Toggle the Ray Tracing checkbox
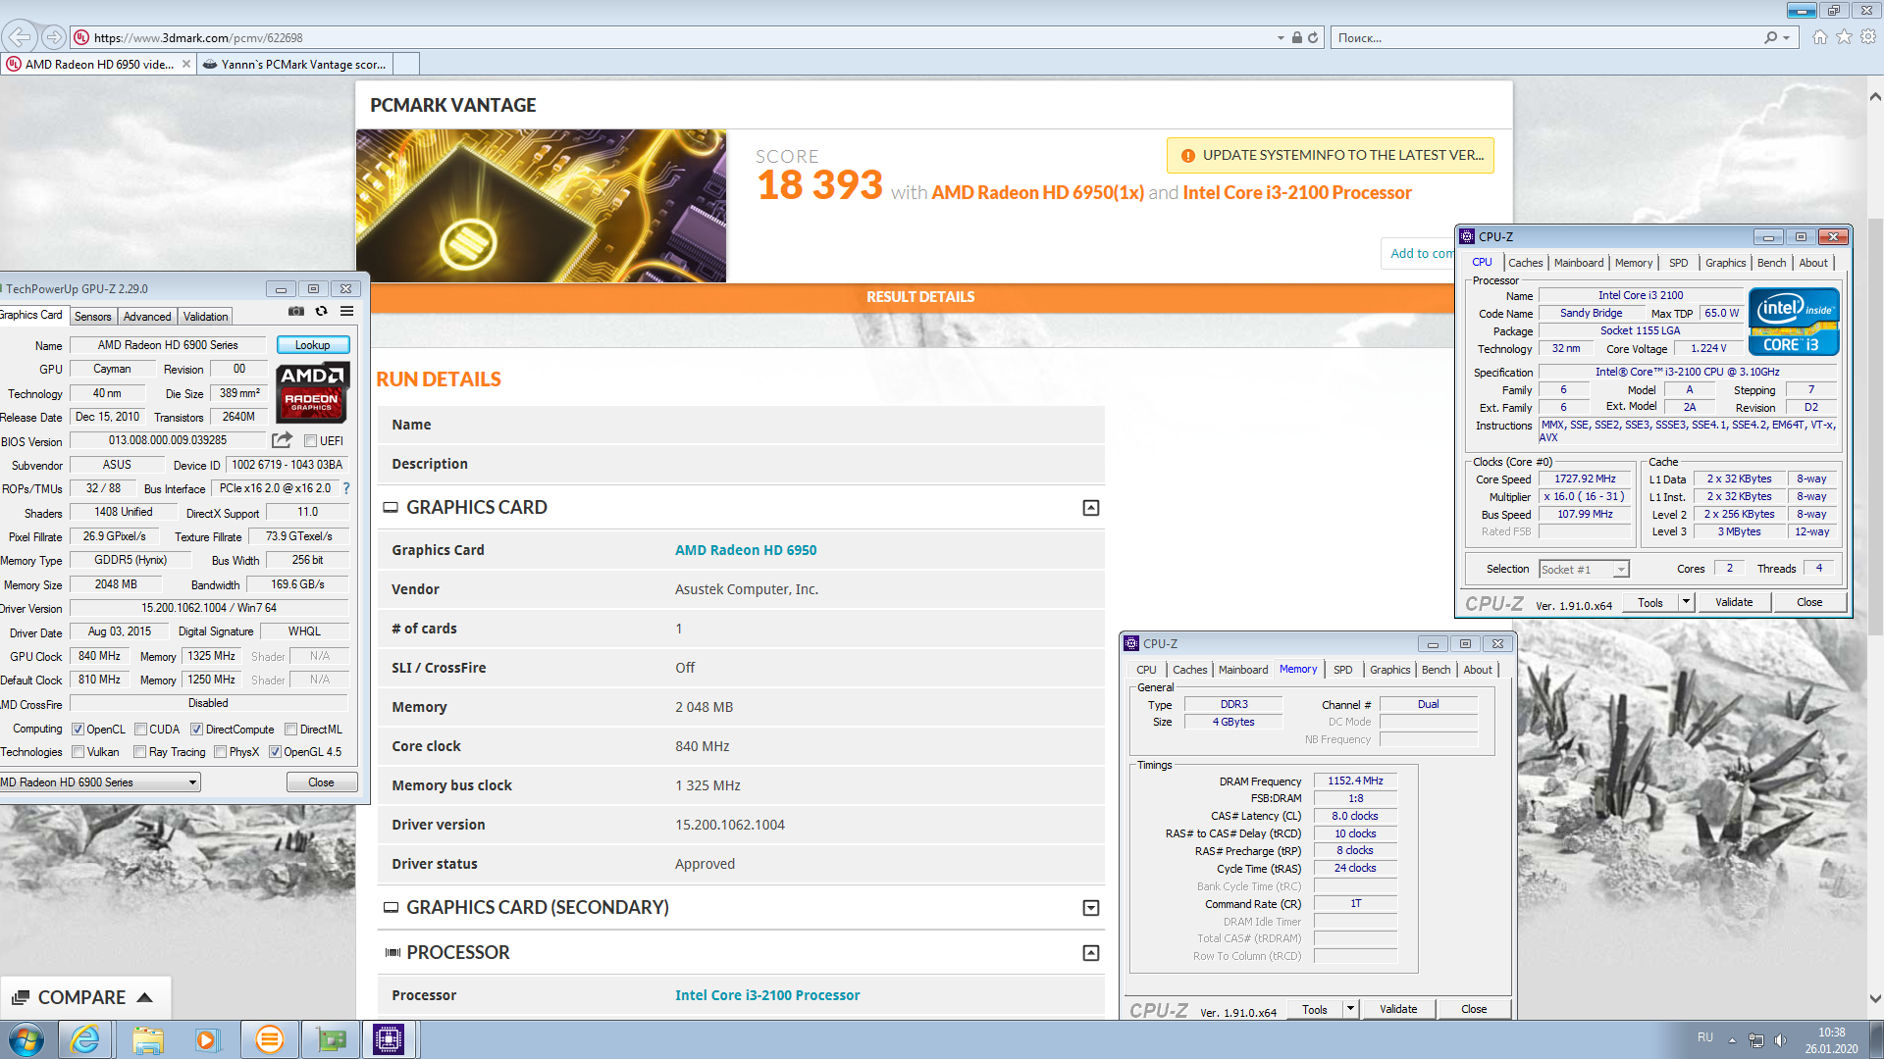 [140, 752]
